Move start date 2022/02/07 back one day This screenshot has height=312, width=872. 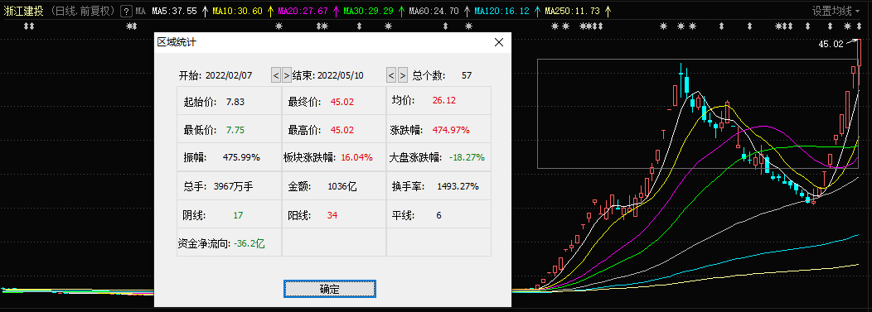click(276, 75)
